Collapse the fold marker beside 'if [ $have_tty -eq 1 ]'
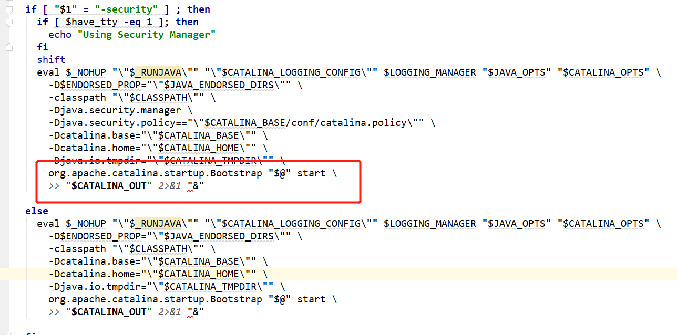Screen dimensions: 677x335 click(9, 22)
